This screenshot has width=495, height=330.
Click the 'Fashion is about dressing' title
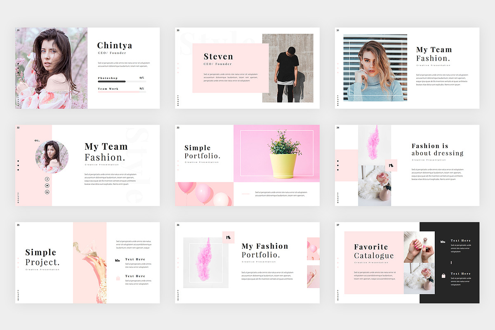(437, 149)
